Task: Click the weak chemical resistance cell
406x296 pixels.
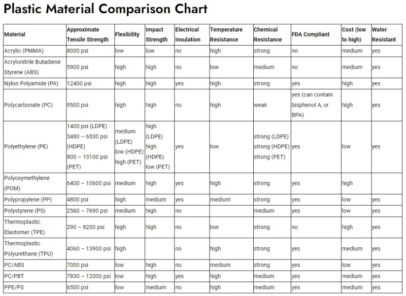Action: [260, 105]
